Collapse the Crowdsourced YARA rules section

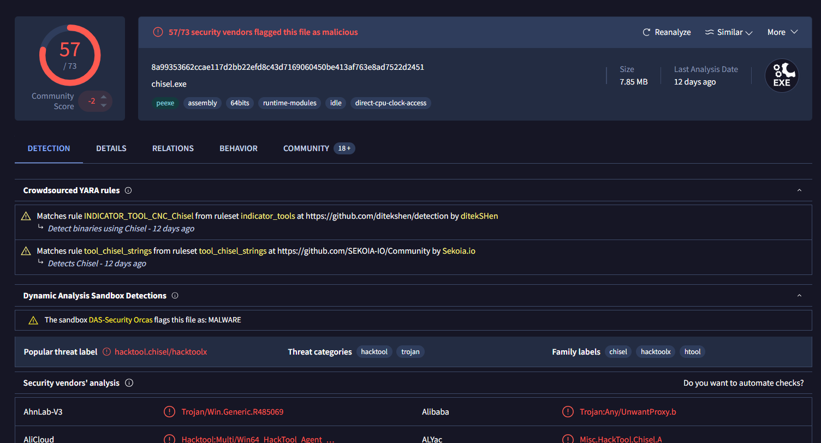coord(799,190)
